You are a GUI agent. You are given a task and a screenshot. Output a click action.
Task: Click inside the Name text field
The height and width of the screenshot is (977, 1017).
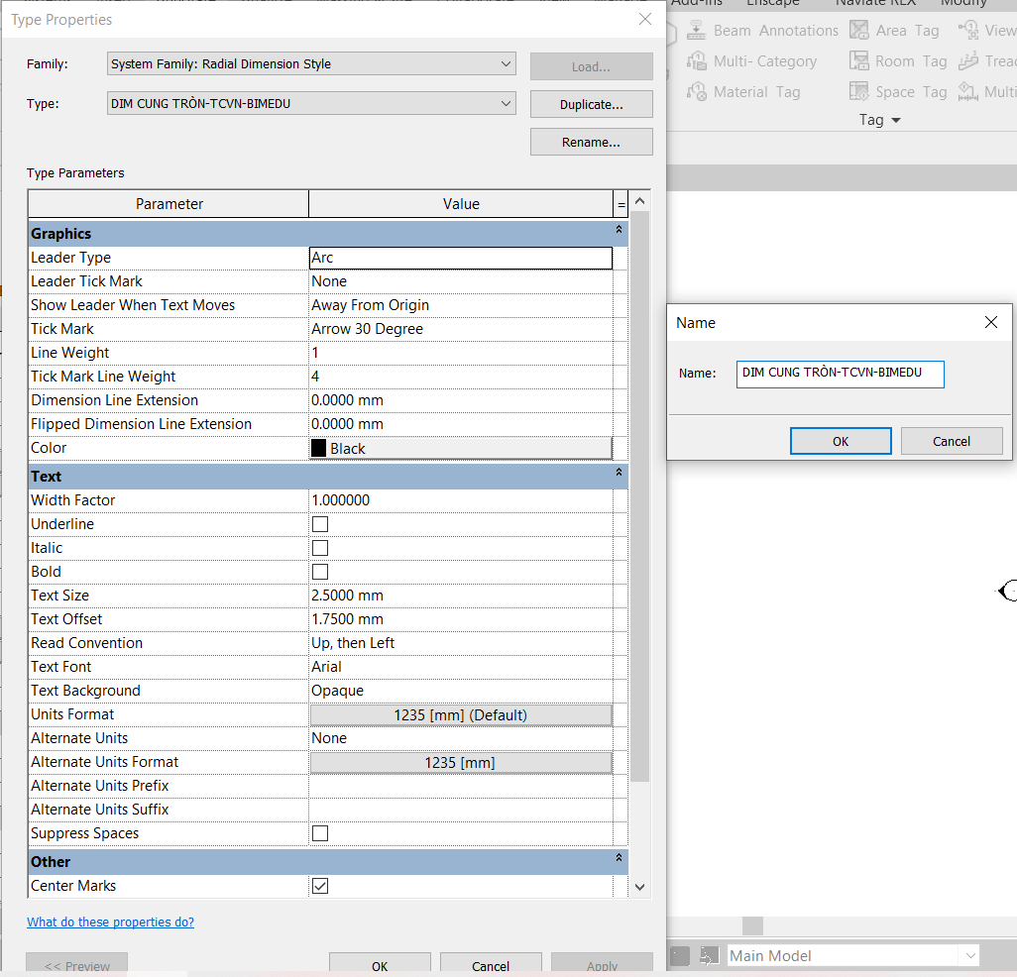point(840,375)
